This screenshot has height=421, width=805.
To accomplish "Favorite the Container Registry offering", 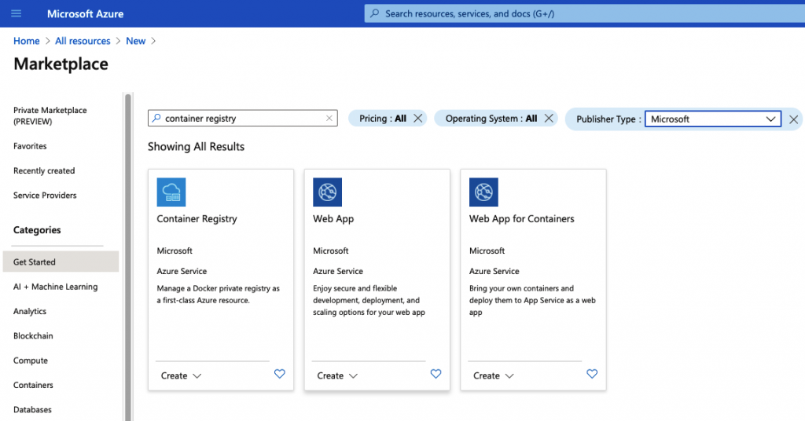I will click(280, 375).
